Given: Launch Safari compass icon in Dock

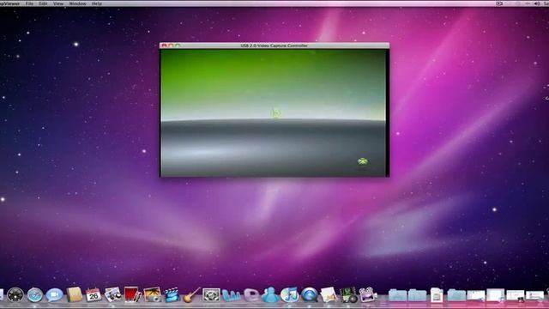Looking at the screenshot, I should click(x=35, y=295).
